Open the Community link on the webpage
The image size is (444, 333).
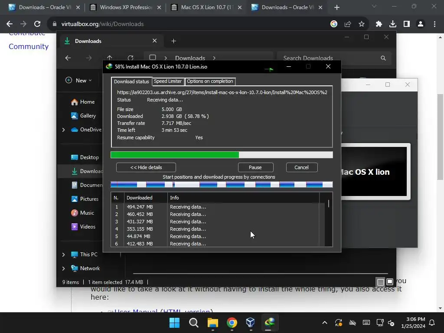[x=29, y=46]
